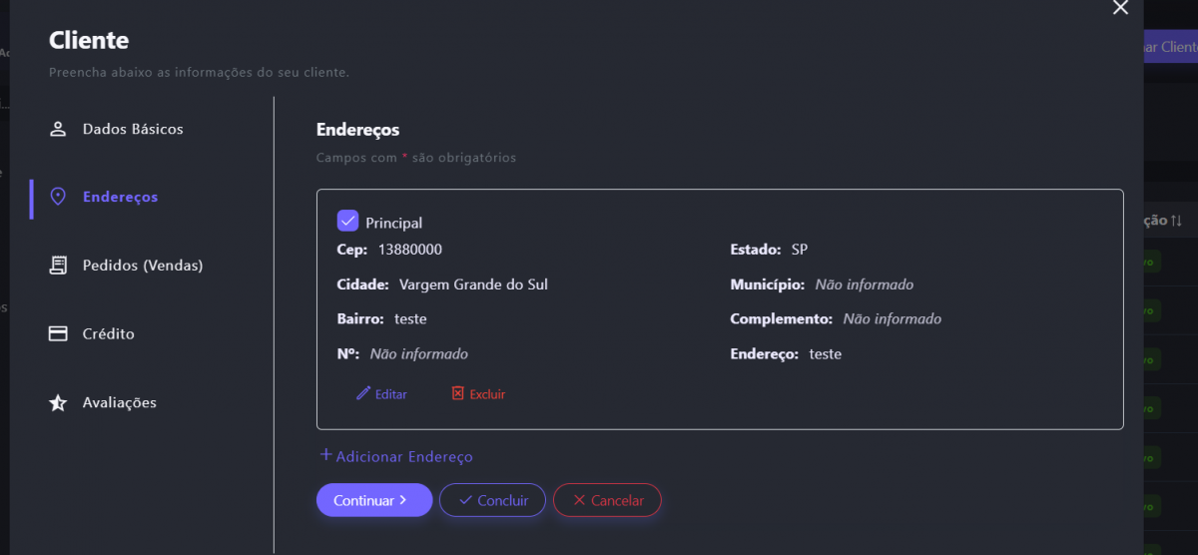Click the red delete icon beside Excluir
This screenshot has width=1198, height=555.
[x=458, y=393]
